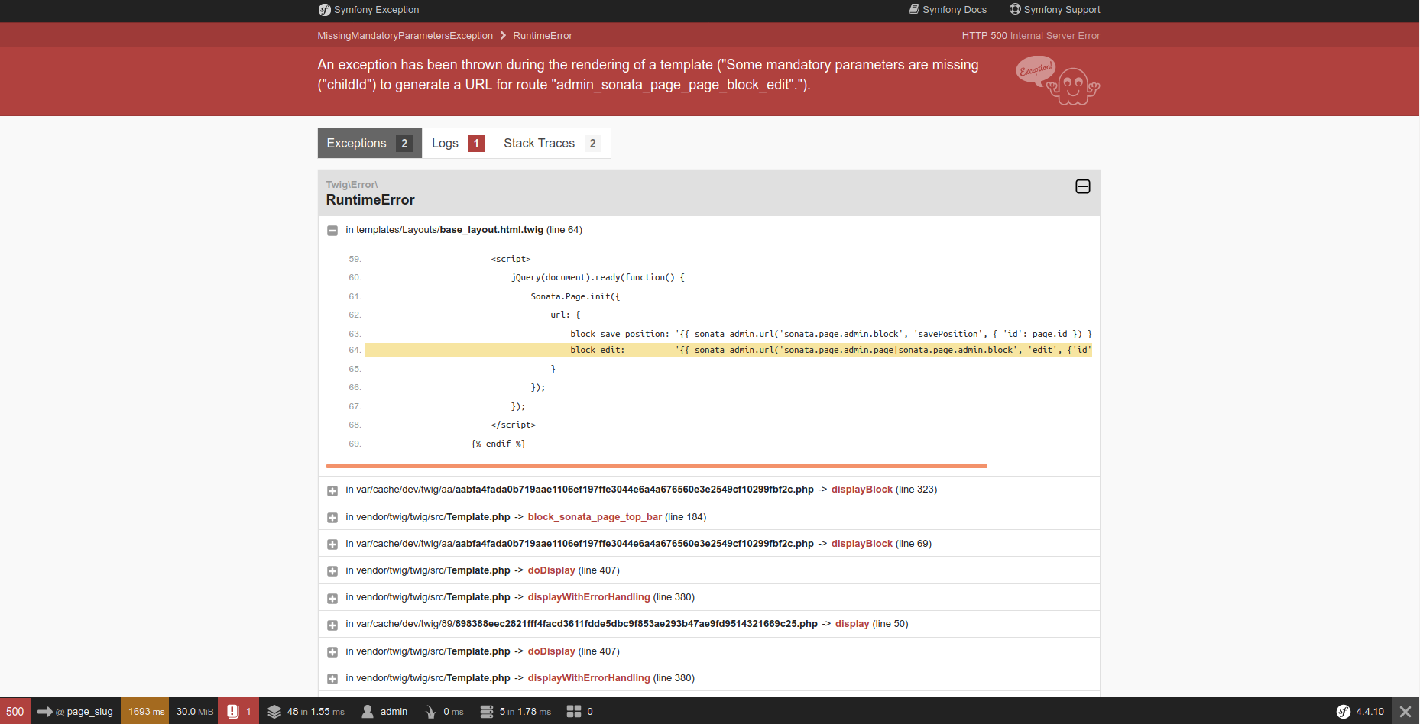Expand the displayBlock line 323 trace
Viewport: 1420px width, 724px height.
[332, 491]
